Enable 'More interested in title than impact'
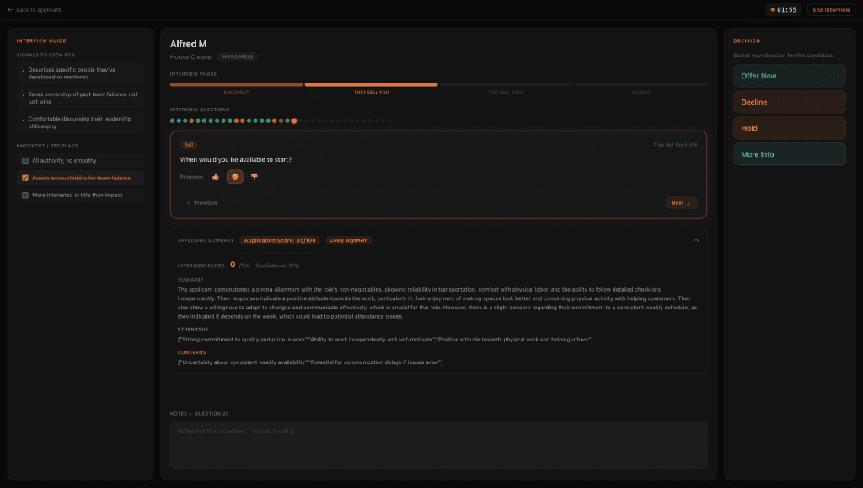Screen dimensions: 863x488 [25, 195]
